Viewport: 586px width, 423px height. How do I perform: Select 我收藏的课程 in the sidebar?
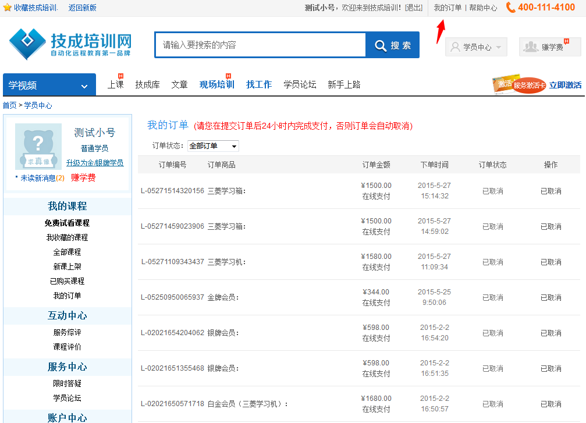[x=68, y=237]
